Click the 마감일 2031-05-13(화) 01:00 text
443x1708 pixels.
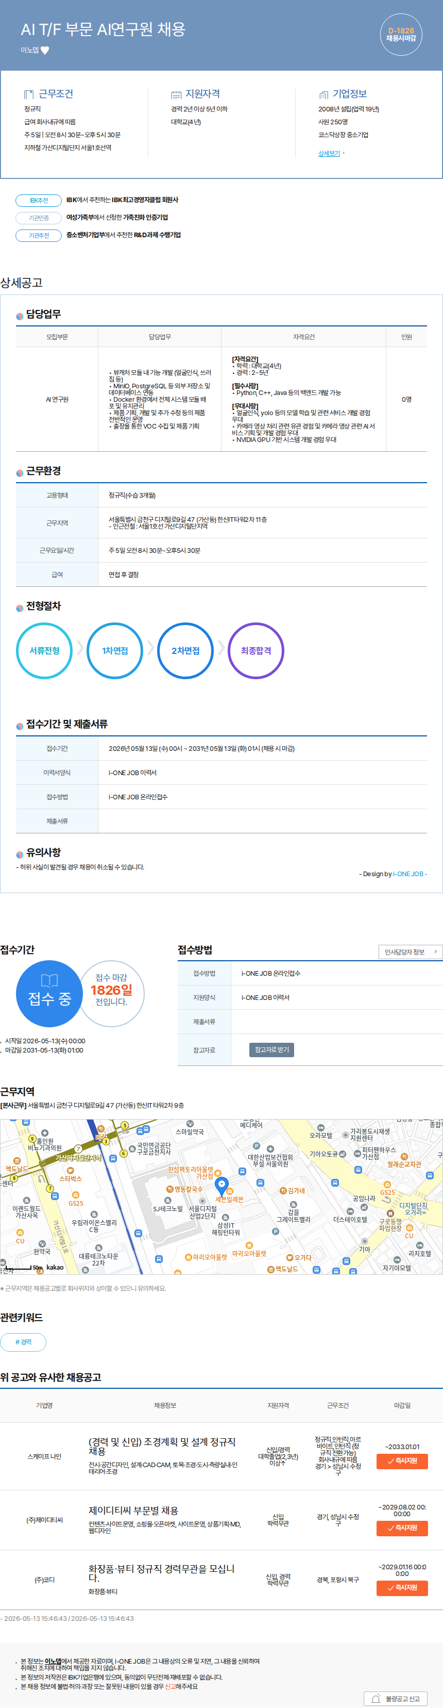click(44, 1050)
